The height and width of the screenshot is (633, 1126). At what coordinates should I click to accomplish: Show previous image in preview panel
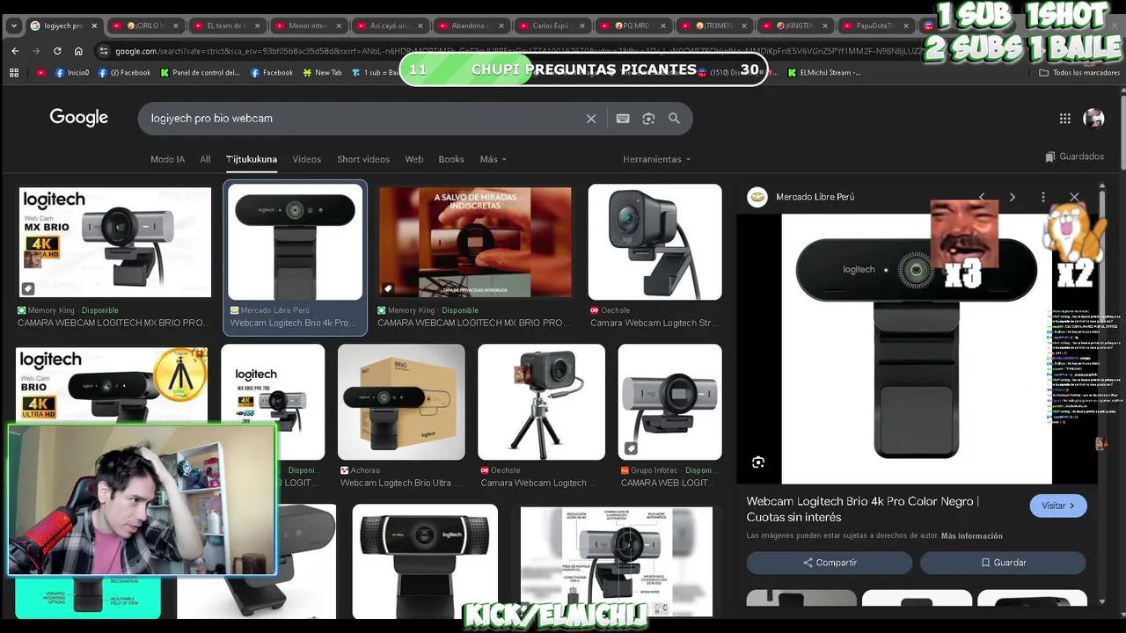pos(982,197)
